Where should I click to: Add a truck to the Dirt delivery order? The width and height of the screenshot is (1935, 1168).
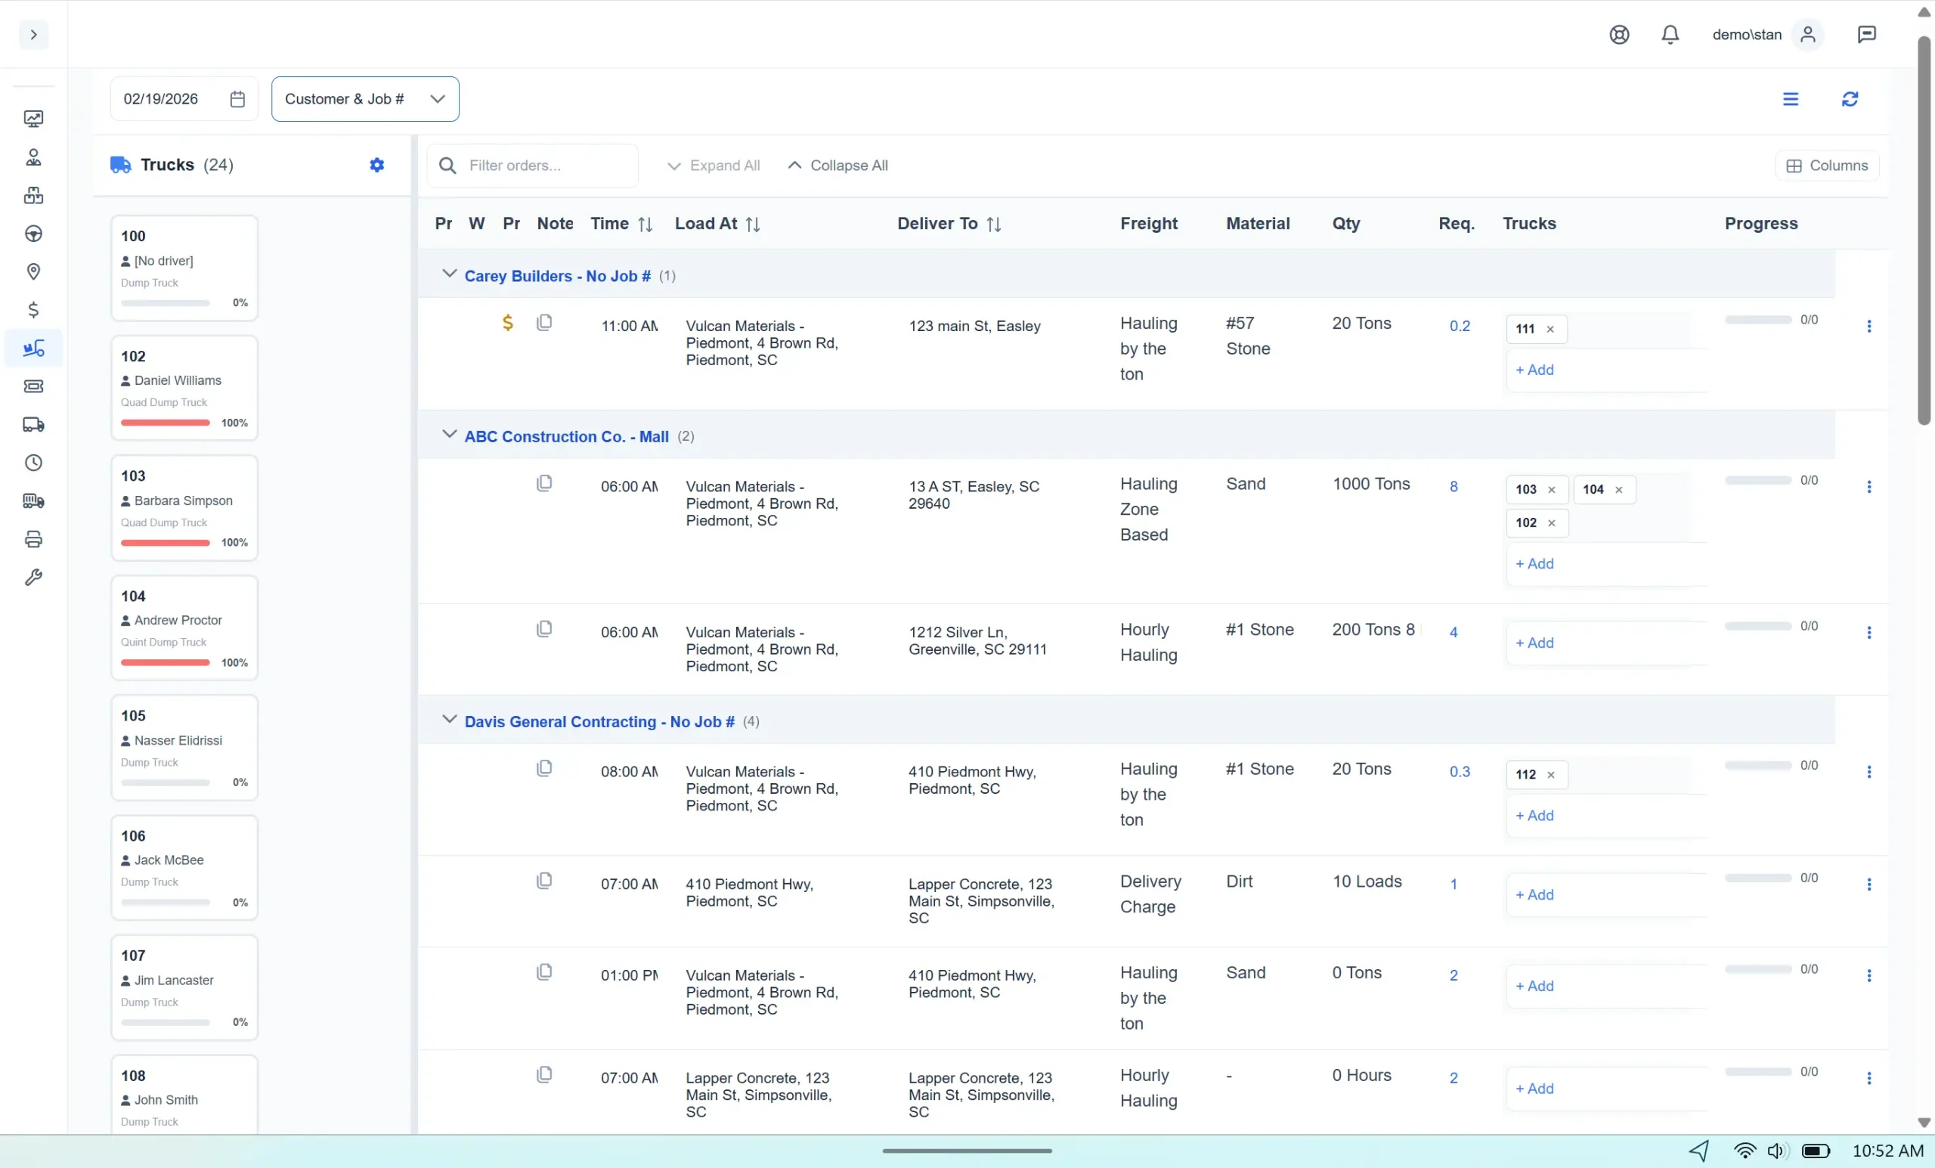[1534, 894]
